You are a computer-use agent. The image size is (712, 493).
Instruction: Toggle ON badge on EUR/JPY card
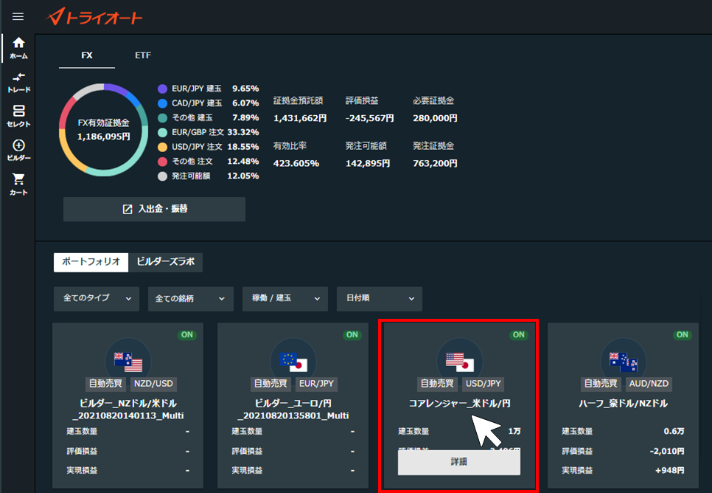click(352, 335)
